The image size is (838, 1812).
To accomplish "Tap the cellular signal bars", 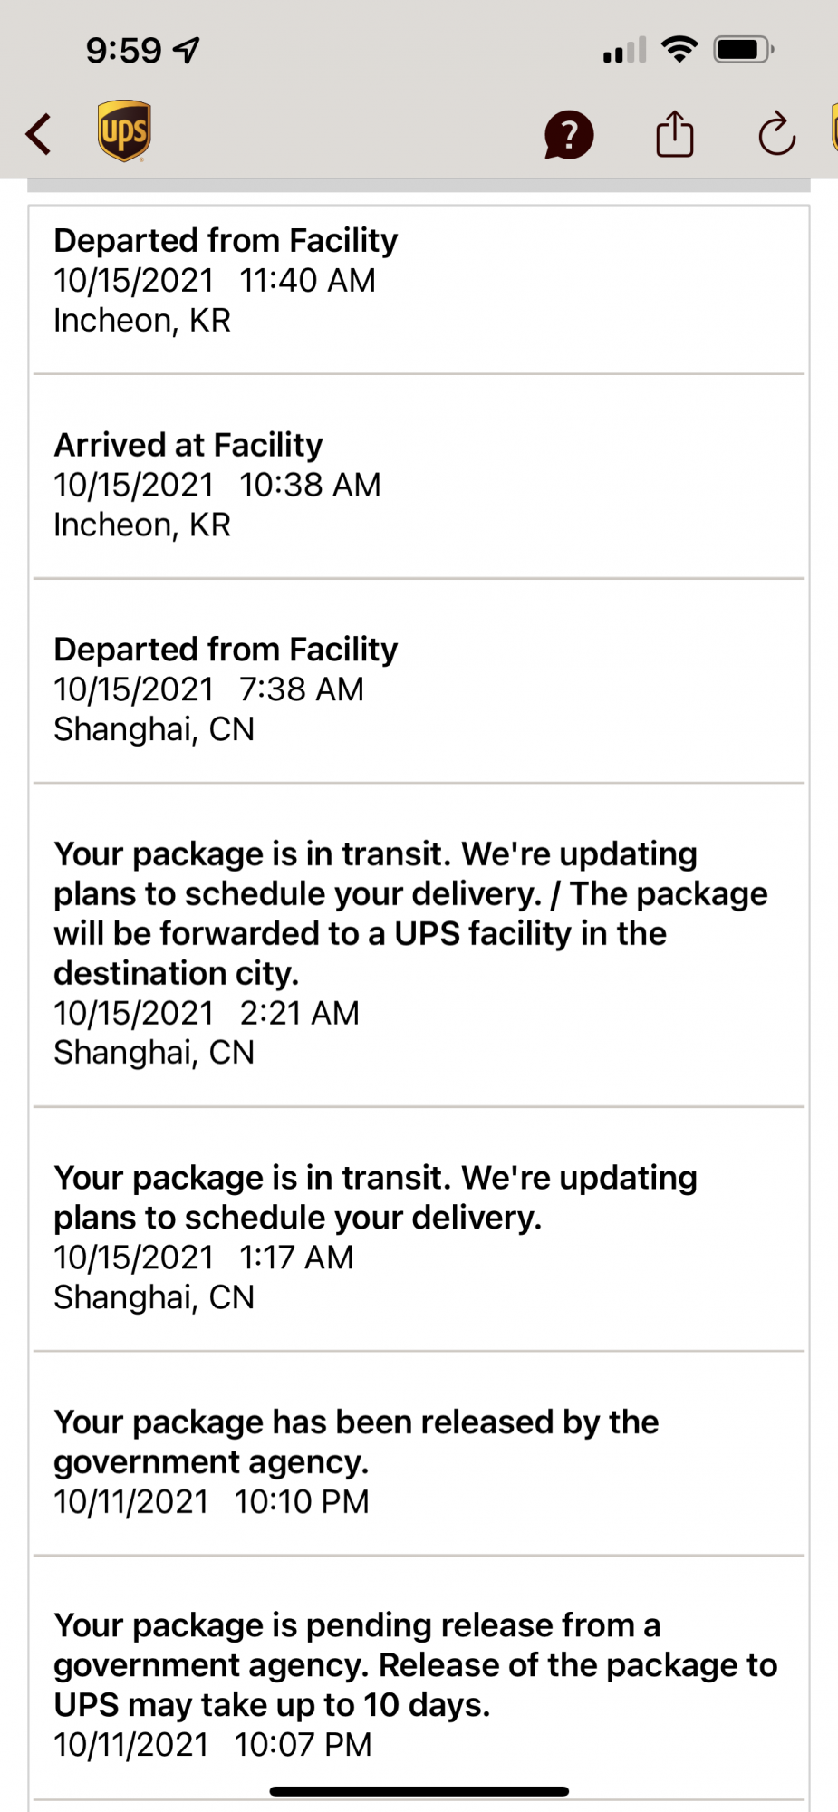I will click(624, 50).
